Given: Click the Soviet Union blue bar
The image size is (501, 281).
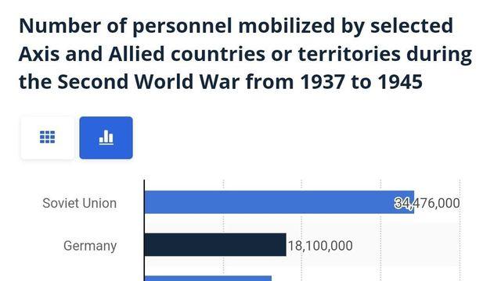Looking at the screenshot, I should pos(279,202).
